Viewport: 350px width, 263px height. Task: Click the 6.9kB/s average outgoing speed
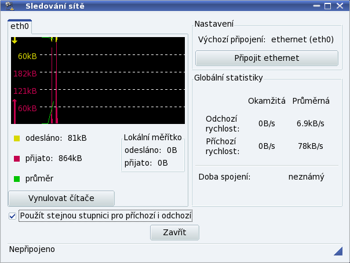click(x=310, y=123)
